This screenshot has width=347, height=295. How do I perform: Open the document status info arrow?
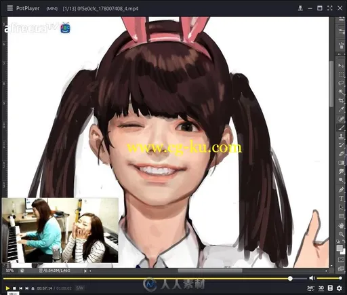pyautogui.click(x=85, y=271)
